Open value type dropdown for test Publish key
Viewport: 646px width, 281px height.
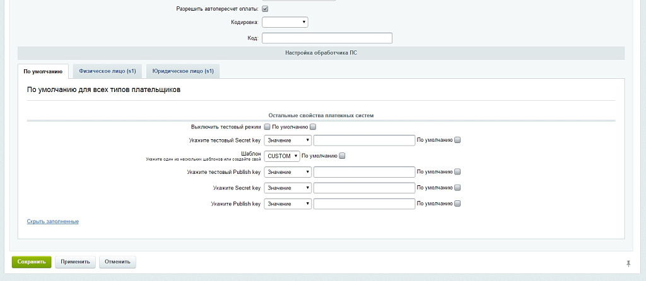click(x=288, y=171)
